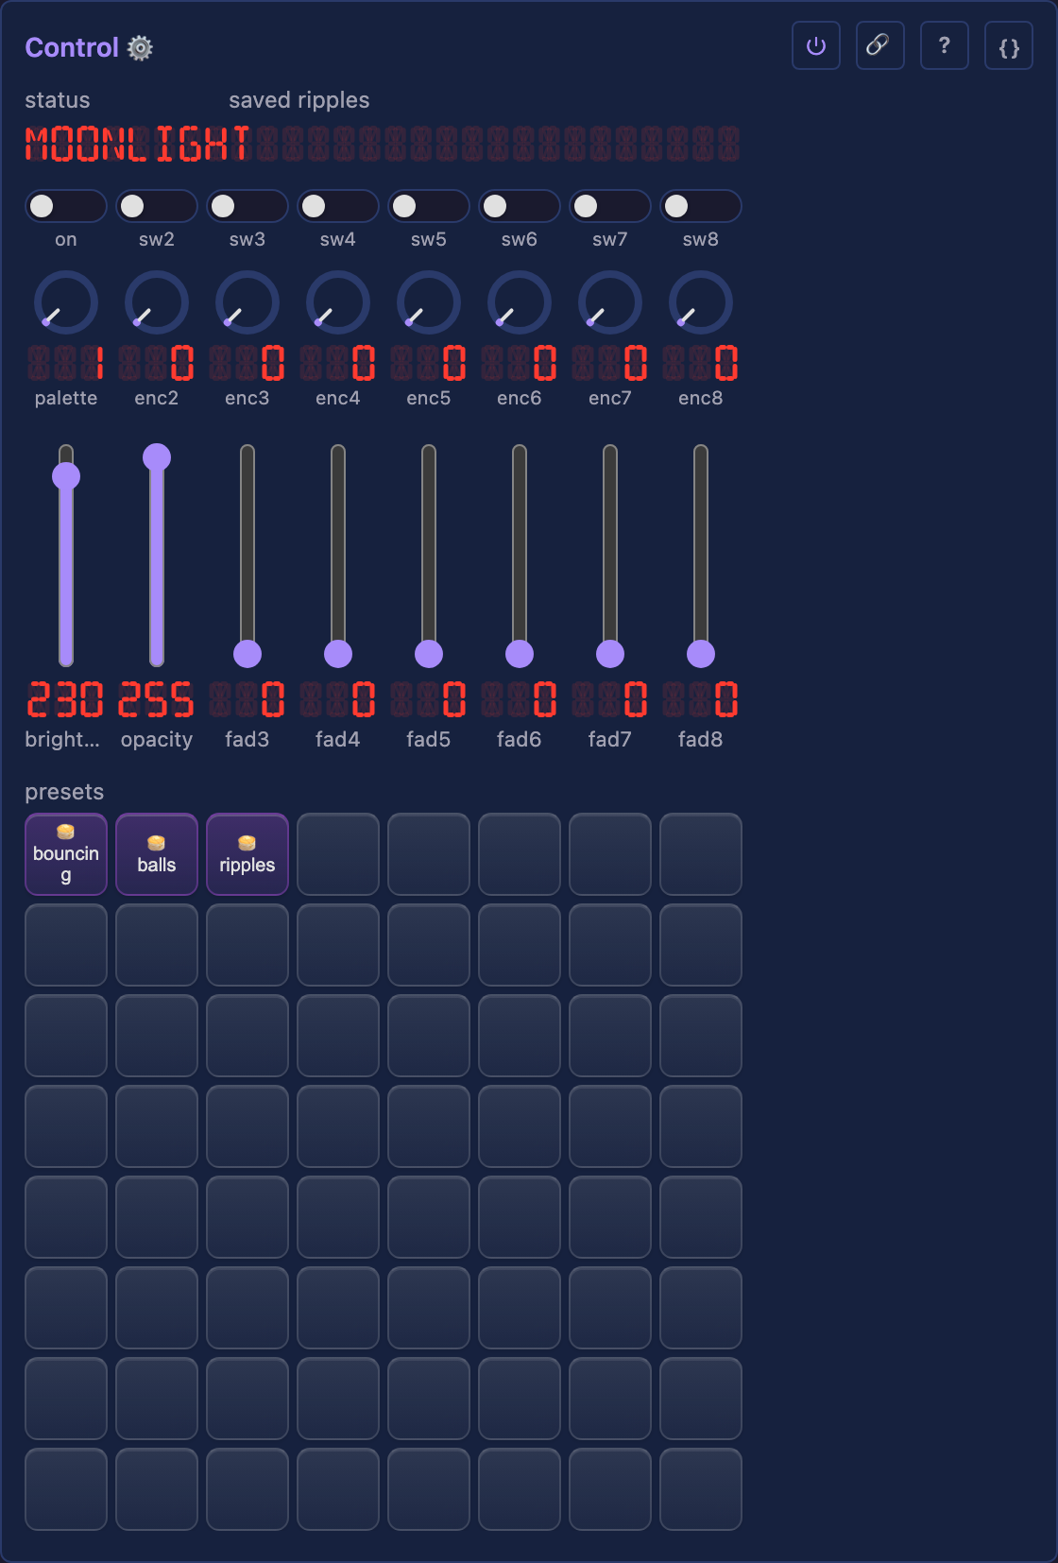
Task: Open the curly braces JSON button
Action: coord(1009,46)
